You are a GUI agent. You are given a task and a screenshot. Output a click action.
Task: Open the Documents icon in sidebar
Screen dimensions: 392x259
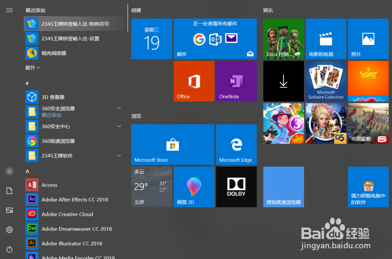tap(9, 191)
